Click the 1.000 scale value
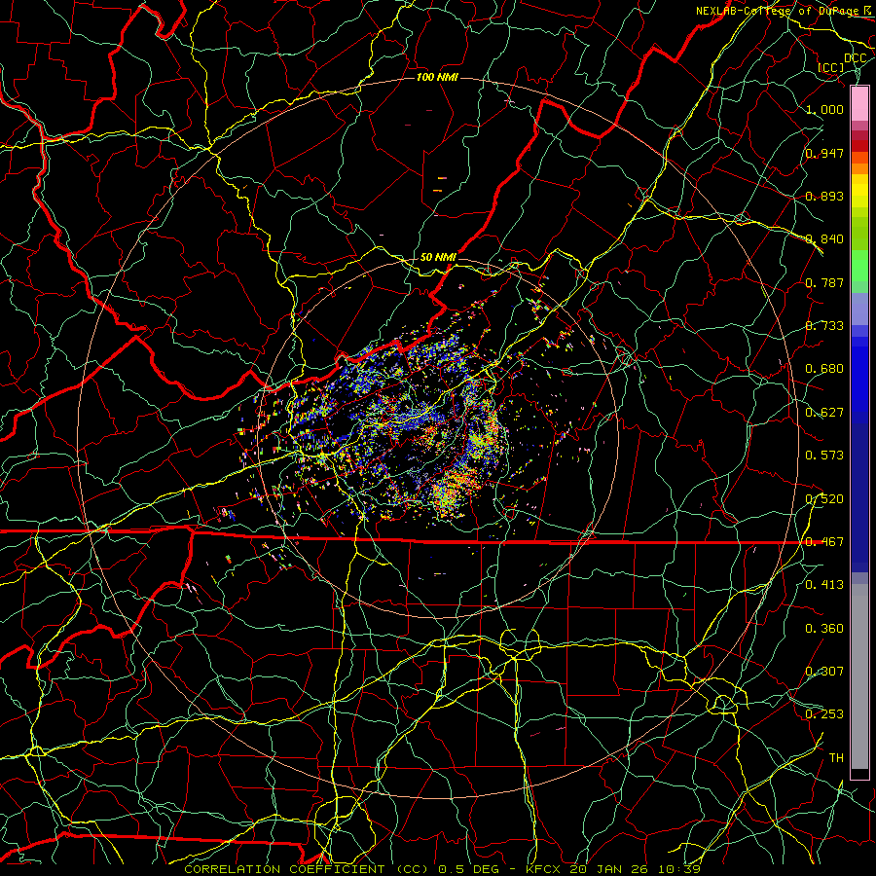Viewport: 876px width, 876px height. (x=824, y=109)
